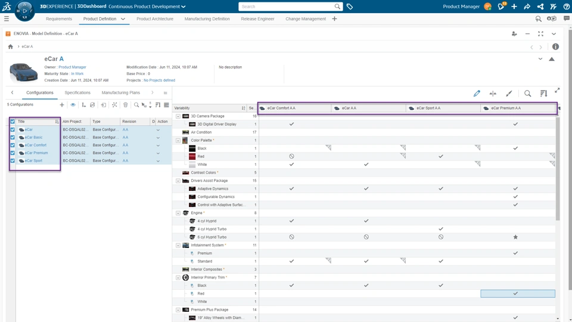Open Change Management tab
This screenshot has width=572, height=322.
(x=306, y=19)
